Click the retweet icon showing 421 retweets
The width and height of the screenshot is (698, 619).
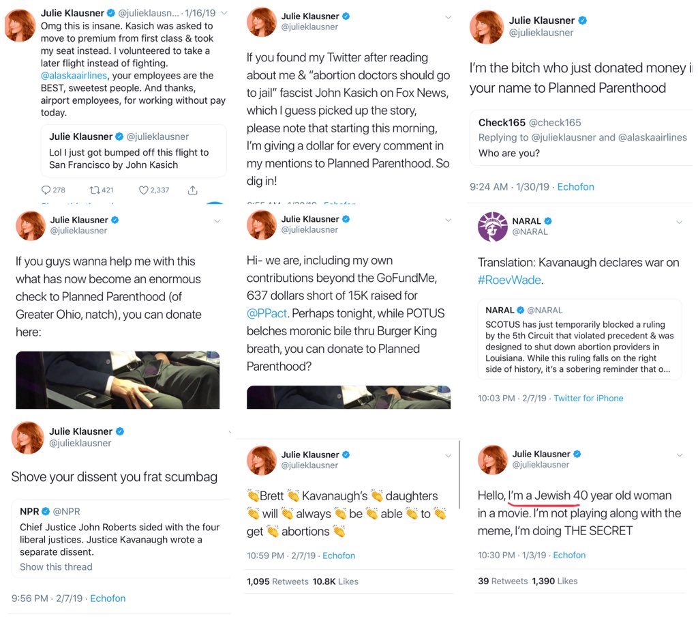click(x=95, y=190)
